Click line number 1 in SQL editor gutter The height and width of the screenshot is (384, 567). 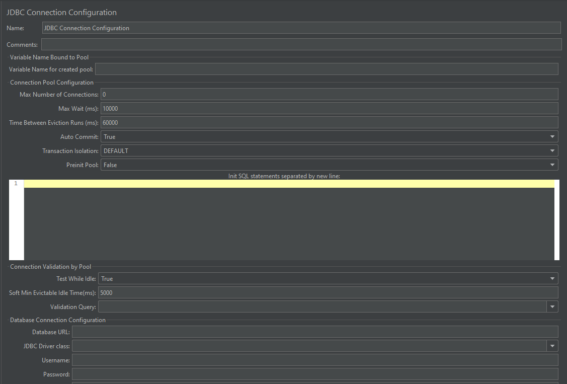pyautogui.click(x=16, y=183)
